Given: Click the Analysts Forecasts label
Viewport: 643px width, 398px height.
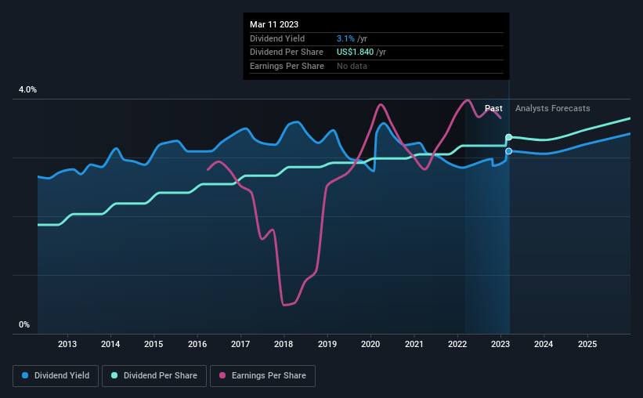Looking at the screenshot, I should (x=552, y=108).
